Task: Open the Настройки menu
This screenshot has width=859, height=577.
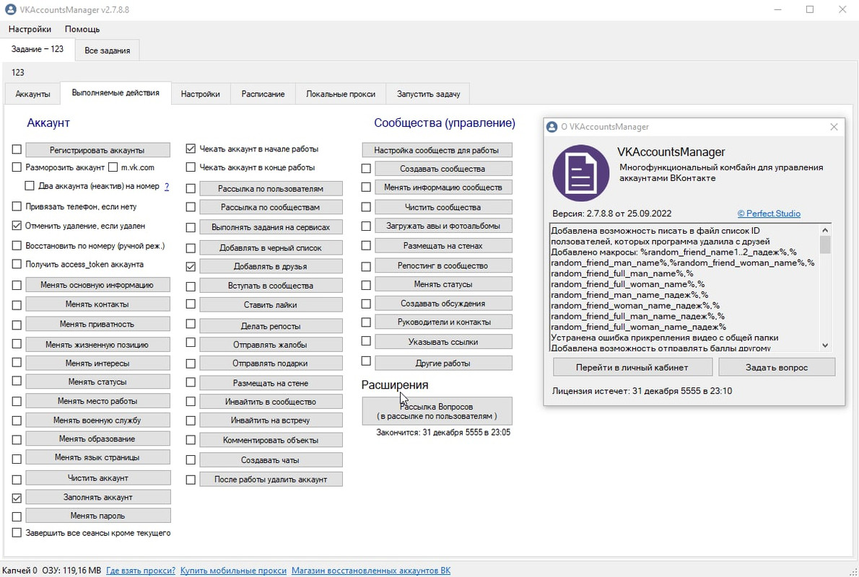Action: pos(30,29)
